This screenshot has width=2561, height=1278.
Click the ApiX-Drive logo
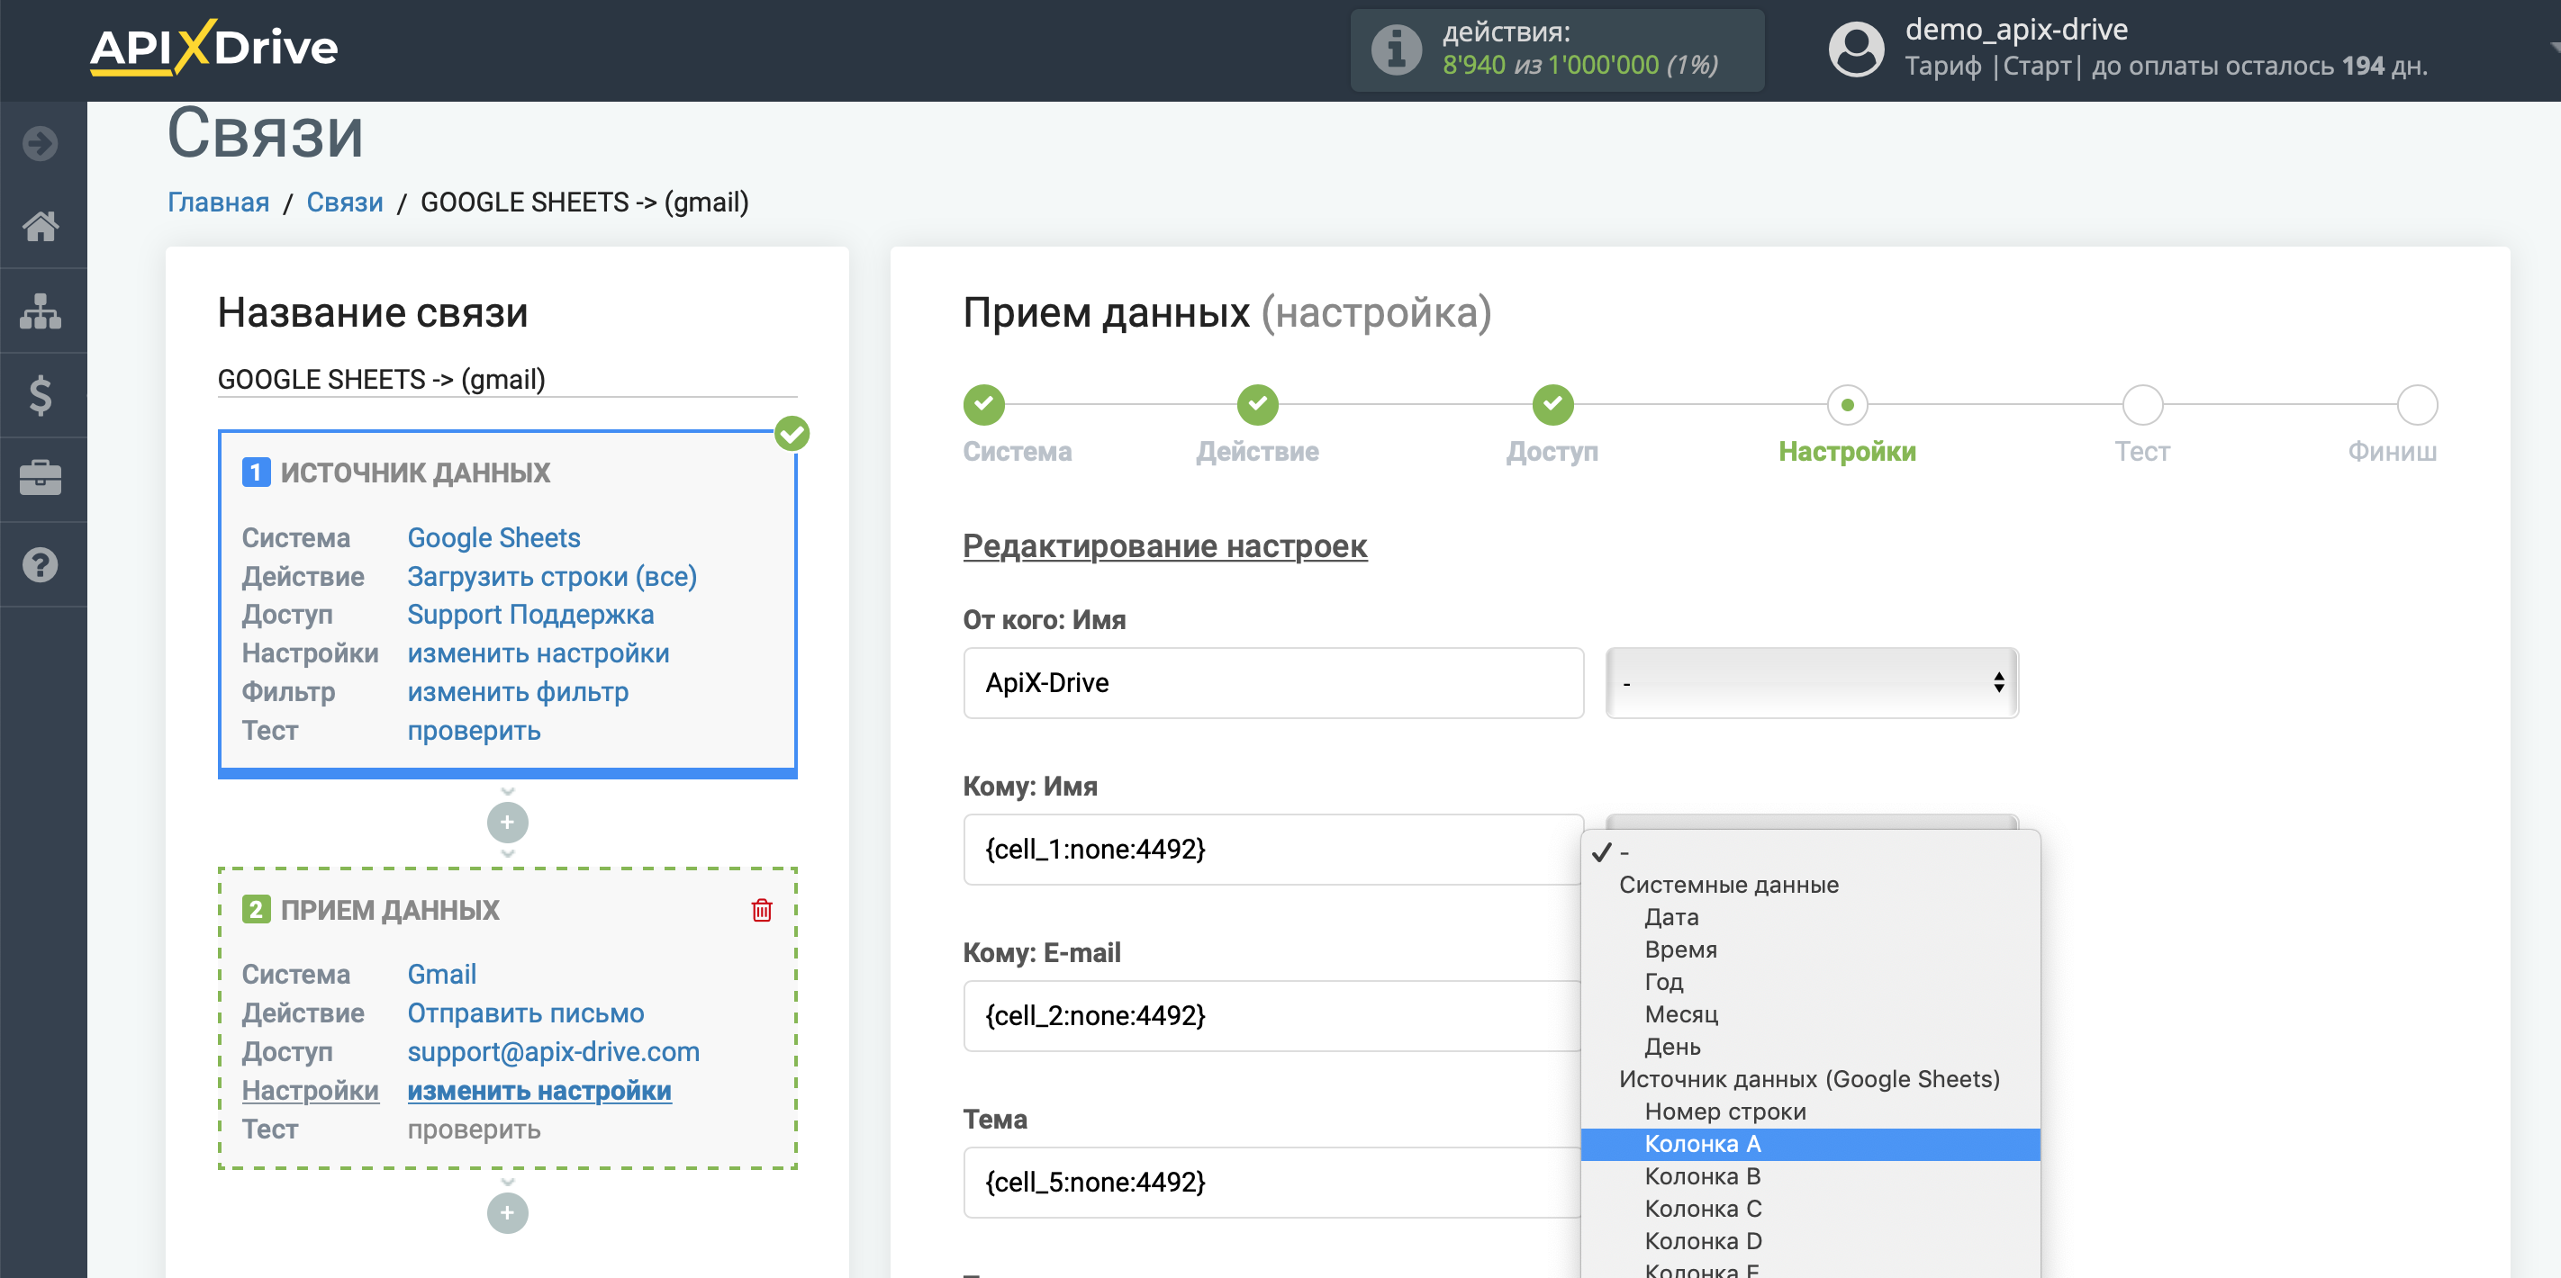pyautogui.click(x=213, y=47)
